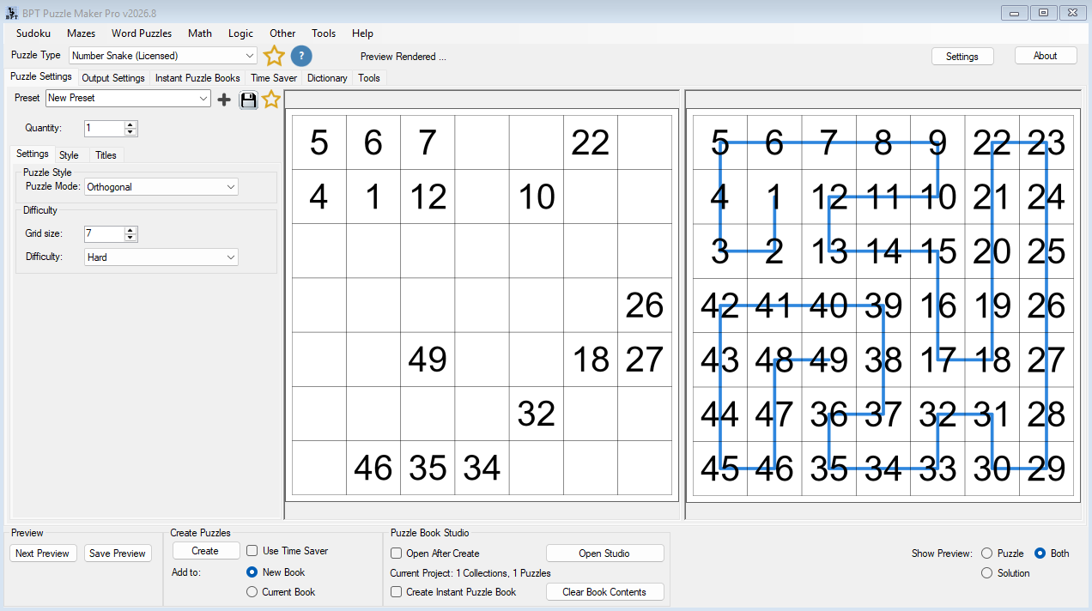This screenshot has width=1092, height=611.
Task: Add a new preset with plus icon
Action: 224,100
